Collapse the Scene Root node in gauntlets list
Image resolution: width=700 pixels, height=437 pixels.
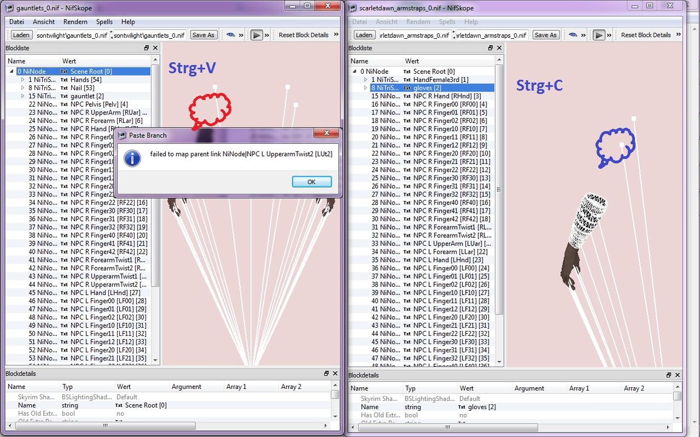tap(11, 72)
